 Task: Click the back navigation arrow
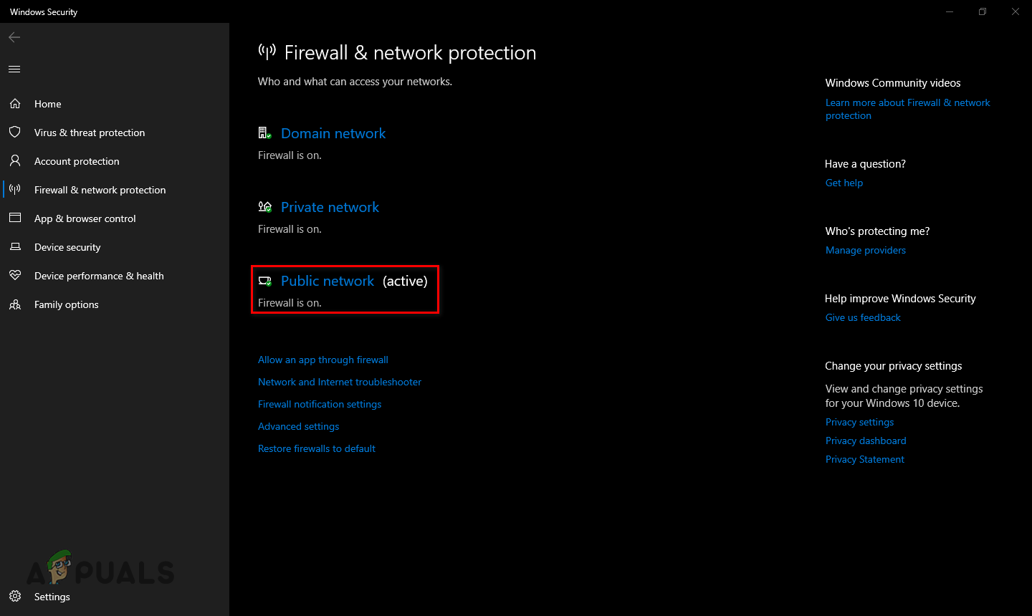[14, 37]
